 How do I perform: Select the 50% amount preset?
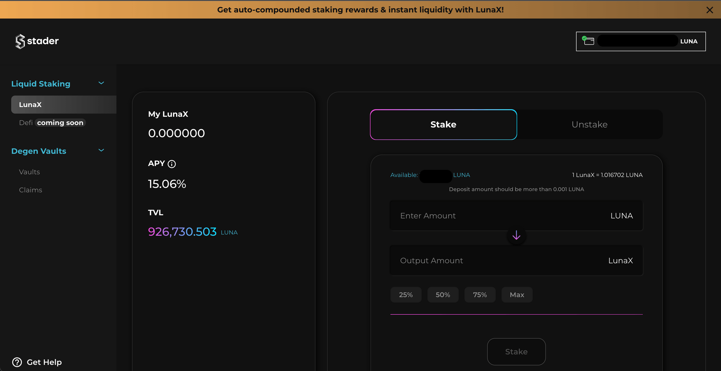point(443,295)
